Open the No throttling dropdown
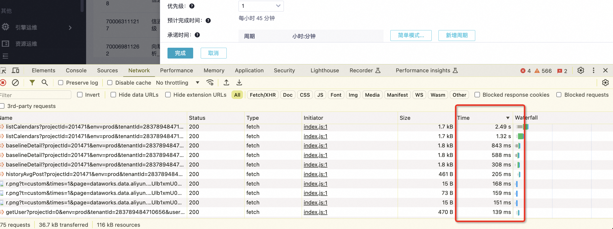 [178, 83]
